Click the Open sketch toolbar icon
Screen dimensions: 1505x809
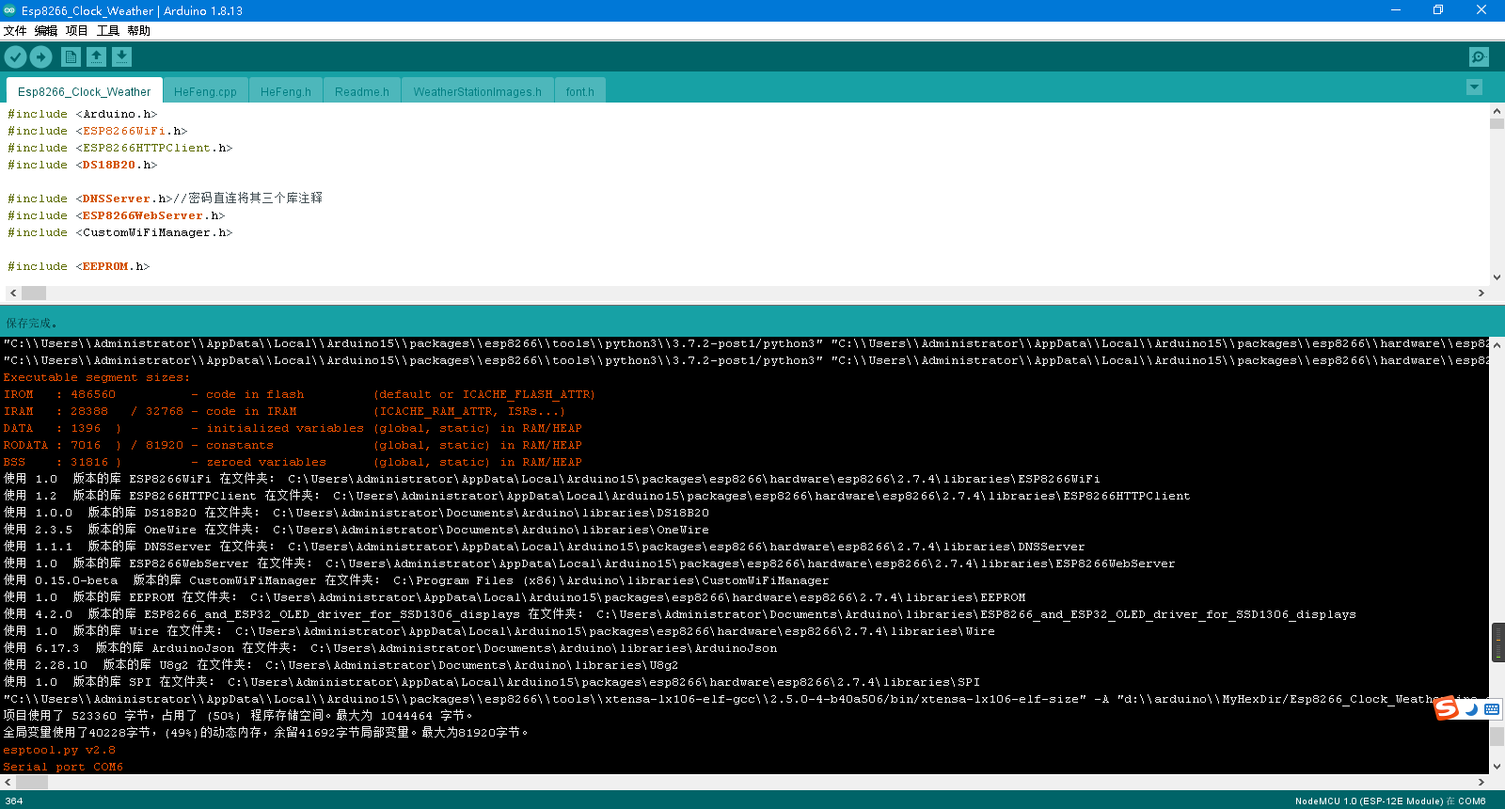click(x=96, y=57)
